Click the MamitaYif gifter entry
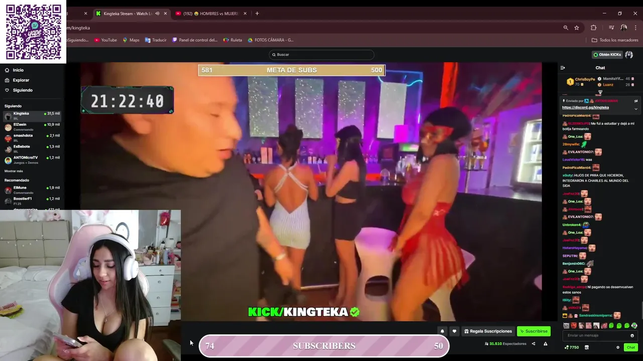This screenshot has width=643, height=361. (615, 79)
